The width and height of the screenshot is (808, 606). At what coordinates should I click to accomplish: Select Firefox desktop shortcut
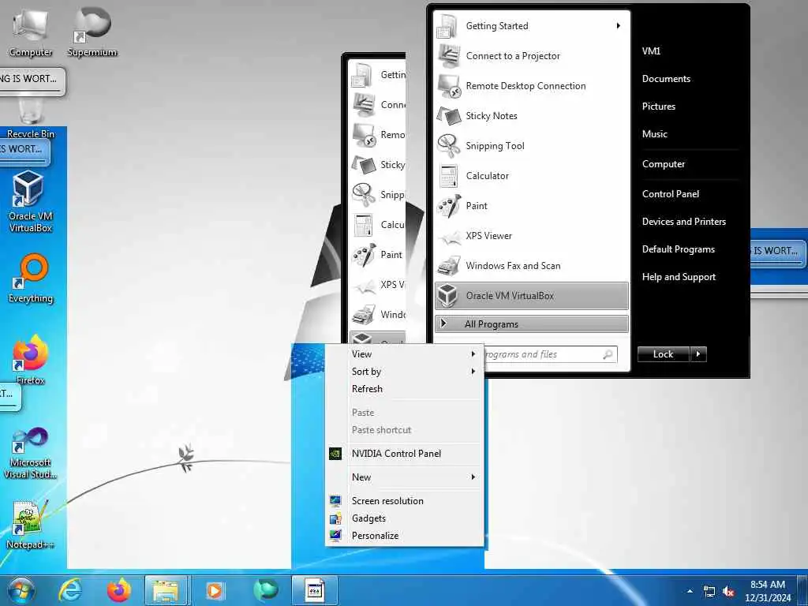click(x=31, y=360)
